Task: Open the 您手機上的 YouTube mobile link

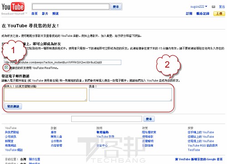Action: pyautogui.click(x=201, y=132)
